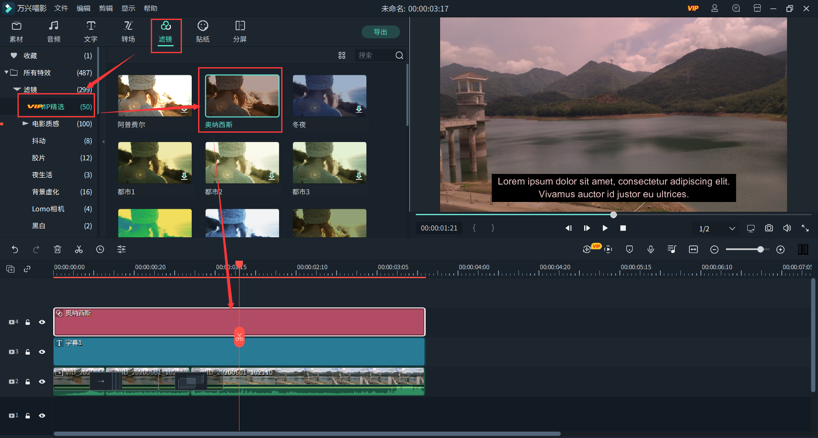Click the voiceover microphone icon

coord(651,250)
